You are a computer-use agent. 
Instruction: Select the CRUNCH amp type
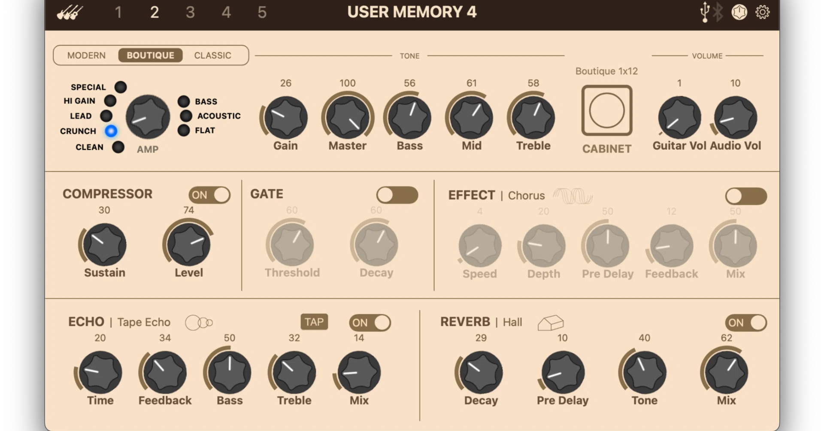111,131
